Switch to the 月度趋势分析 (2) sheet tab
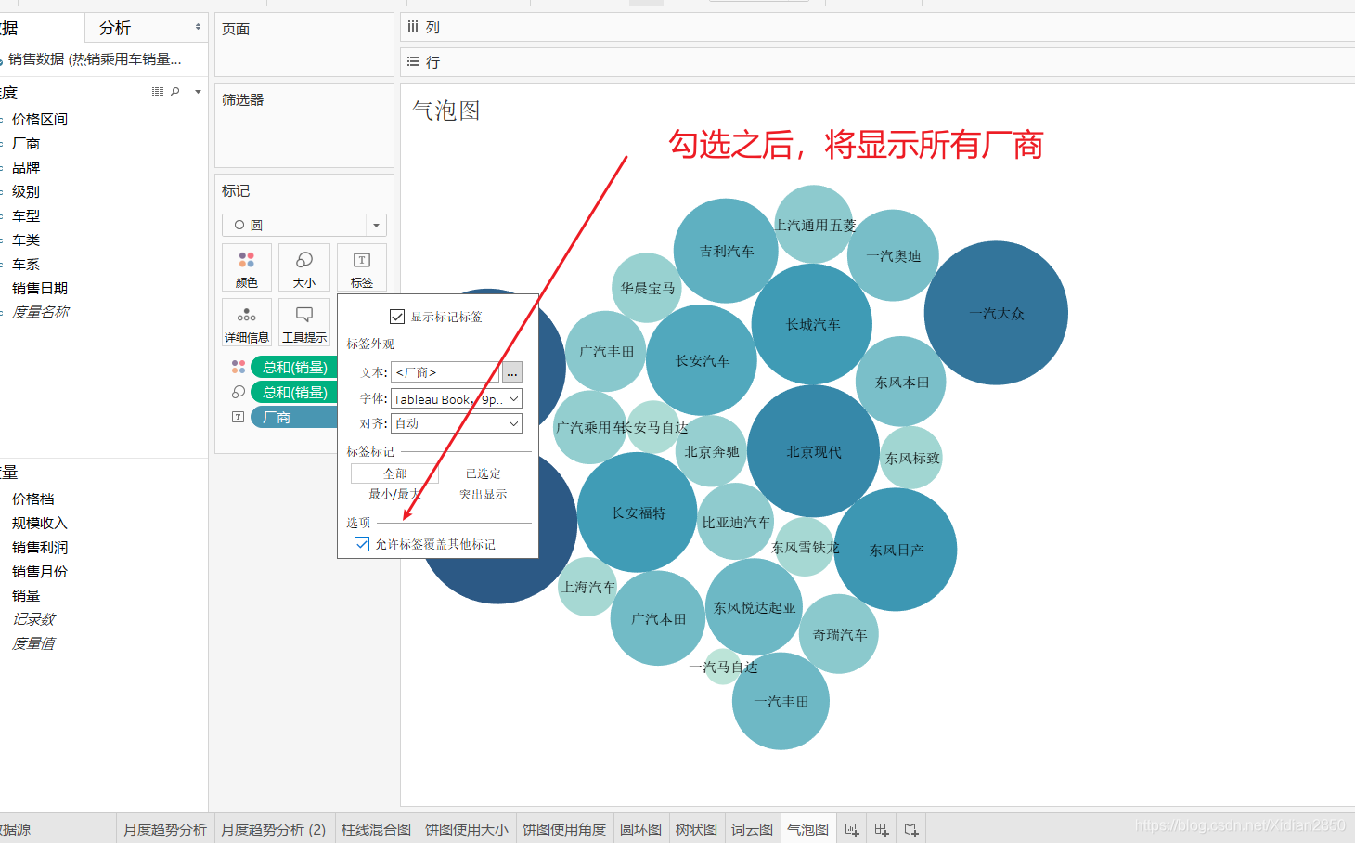This screenshot has height=843, width=1355. (274, 829)
